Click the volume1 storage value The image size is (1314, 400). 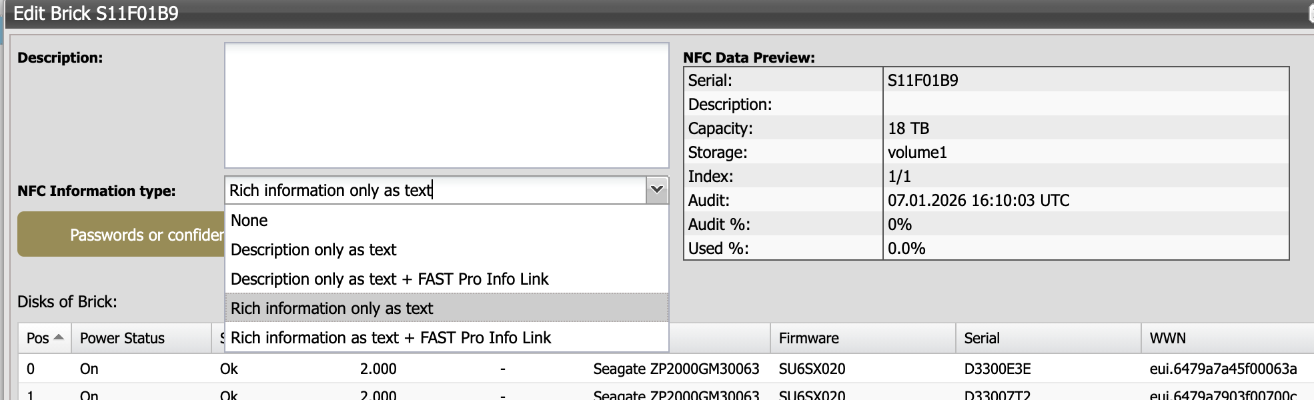point(917,153)
